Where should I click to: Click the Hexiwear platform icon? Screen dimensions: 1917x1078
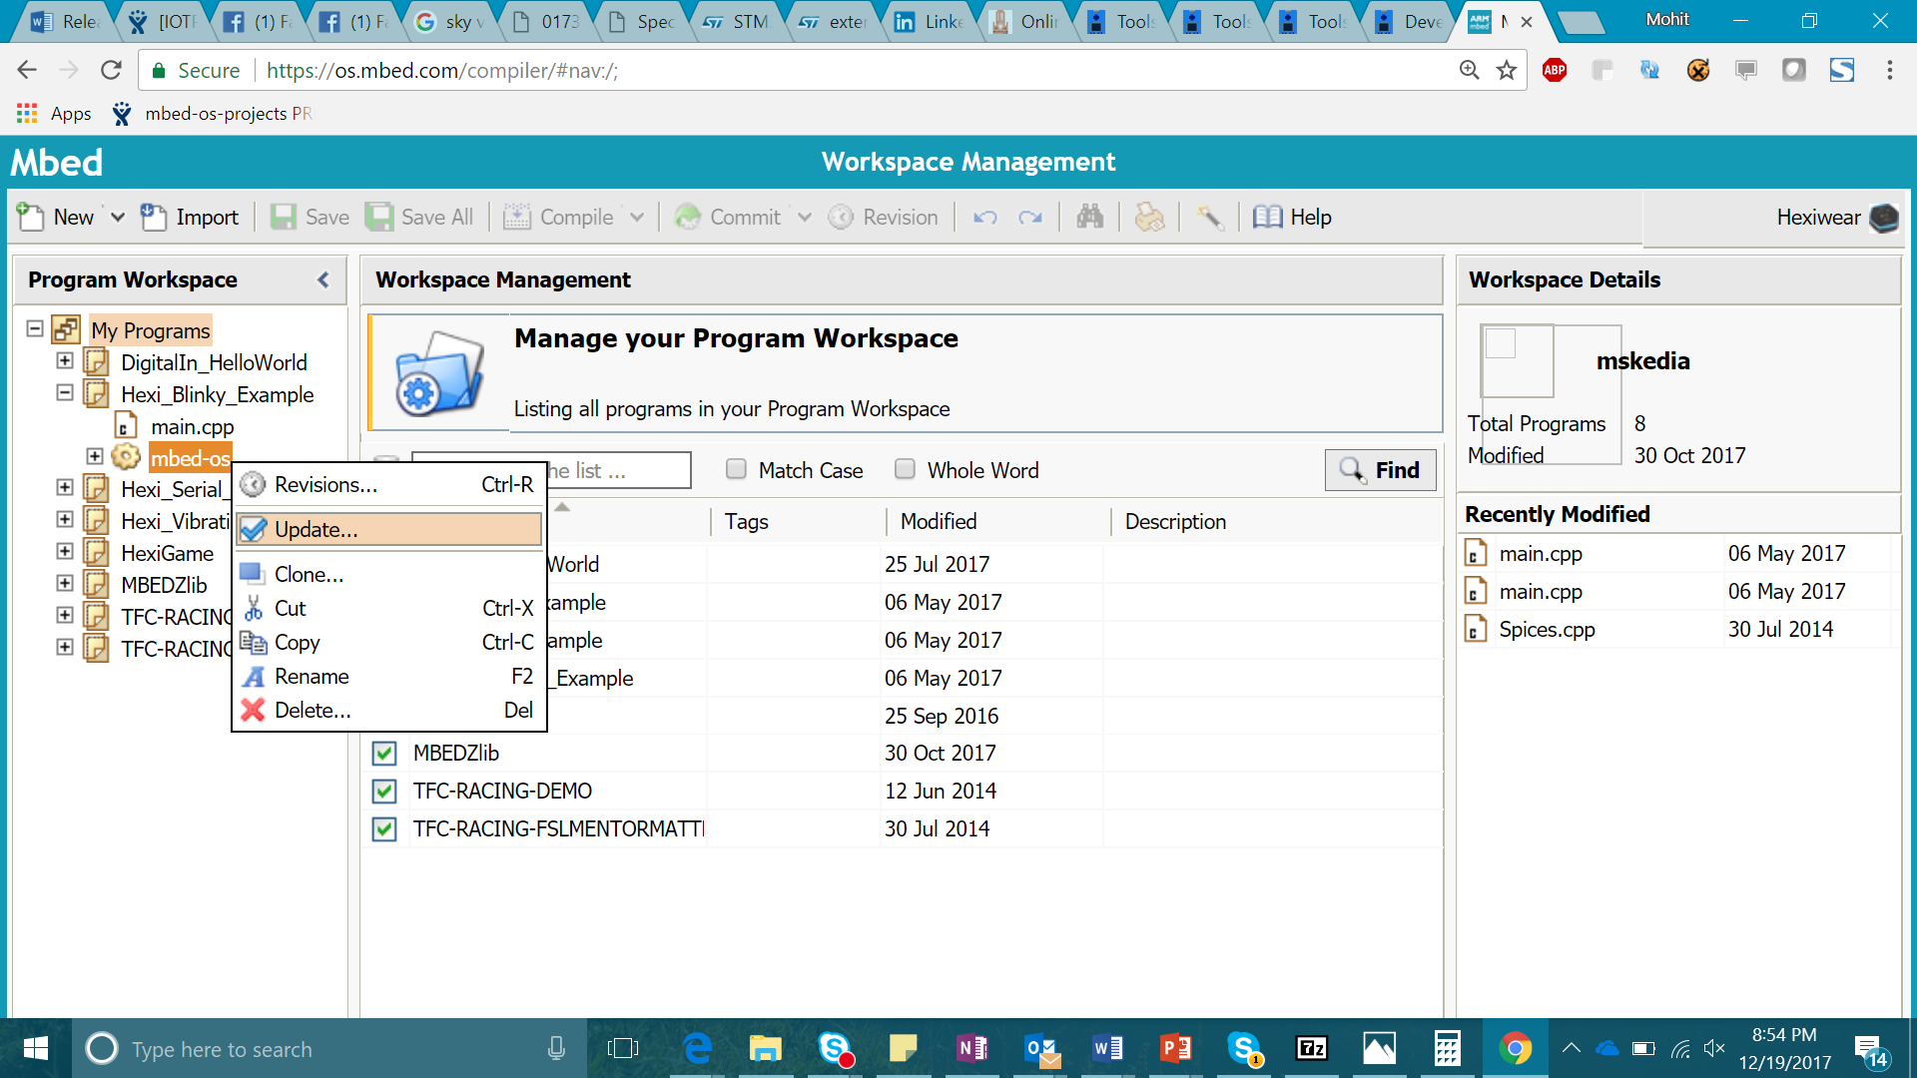point(1883,217)
